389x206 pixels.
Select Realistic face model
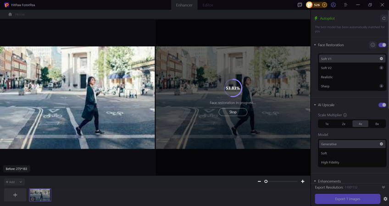[x=352, y=77]
